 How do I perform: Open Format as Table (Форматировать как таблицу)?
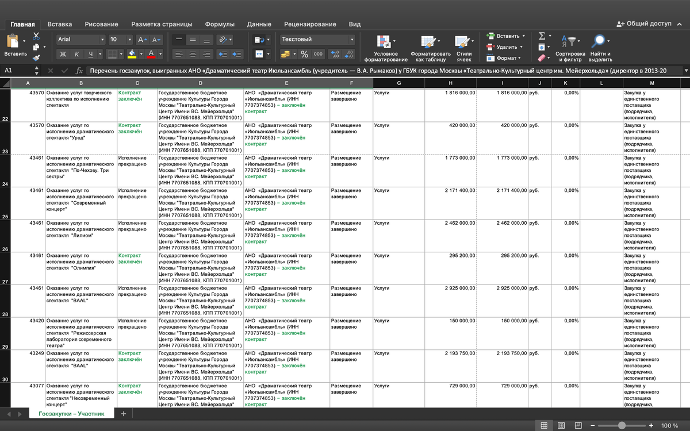[x=431, y=48]
